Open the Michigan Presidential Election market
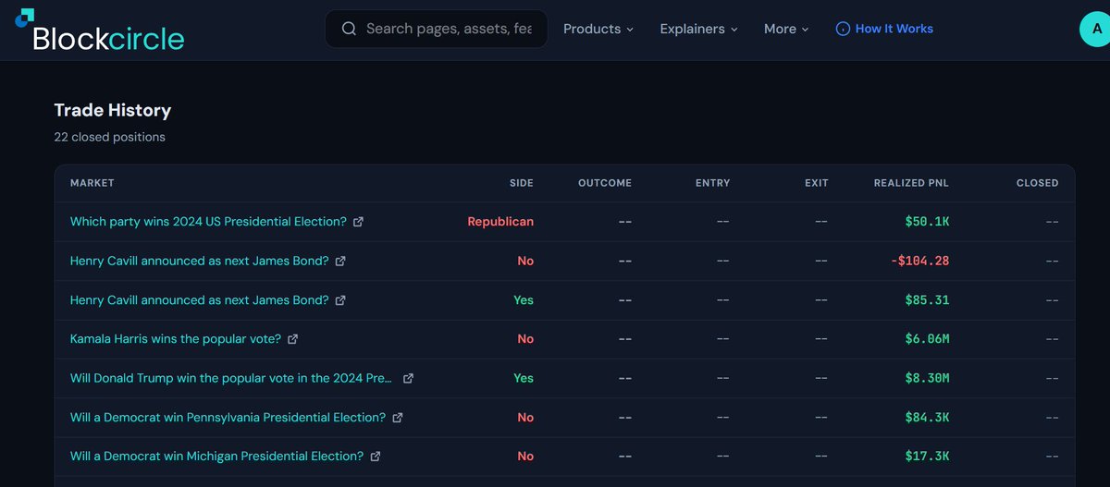Image resolution: width=1110 pixels, height=487 pixels. tap(216, 456)
